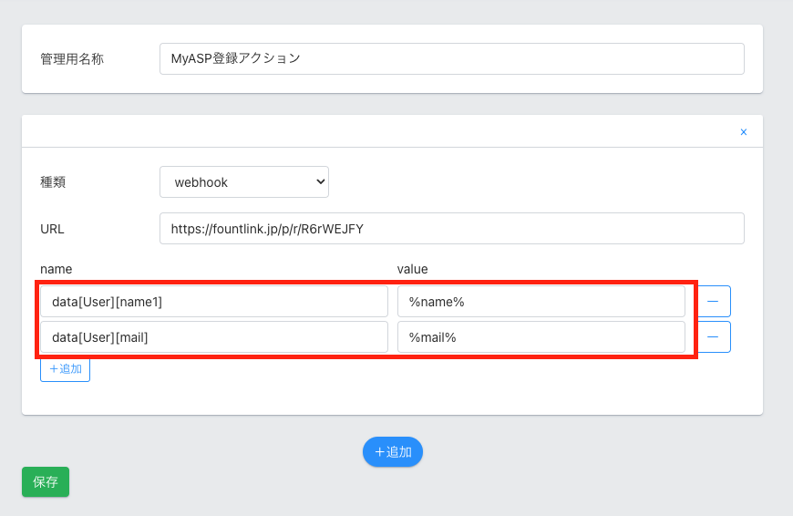The height and width of the screenshot is (516, 793).
Task: Click the URL input with the fountlink address
Action: point(451,229)
